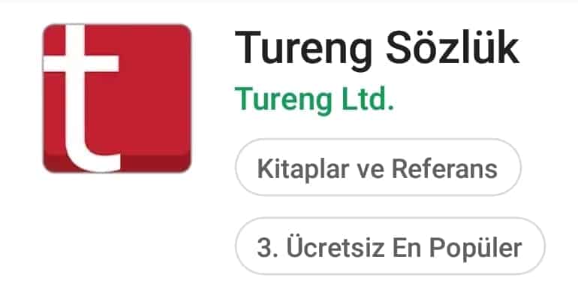
Task: Click Ltd. in the green developer link
Action: click(368, 98)
